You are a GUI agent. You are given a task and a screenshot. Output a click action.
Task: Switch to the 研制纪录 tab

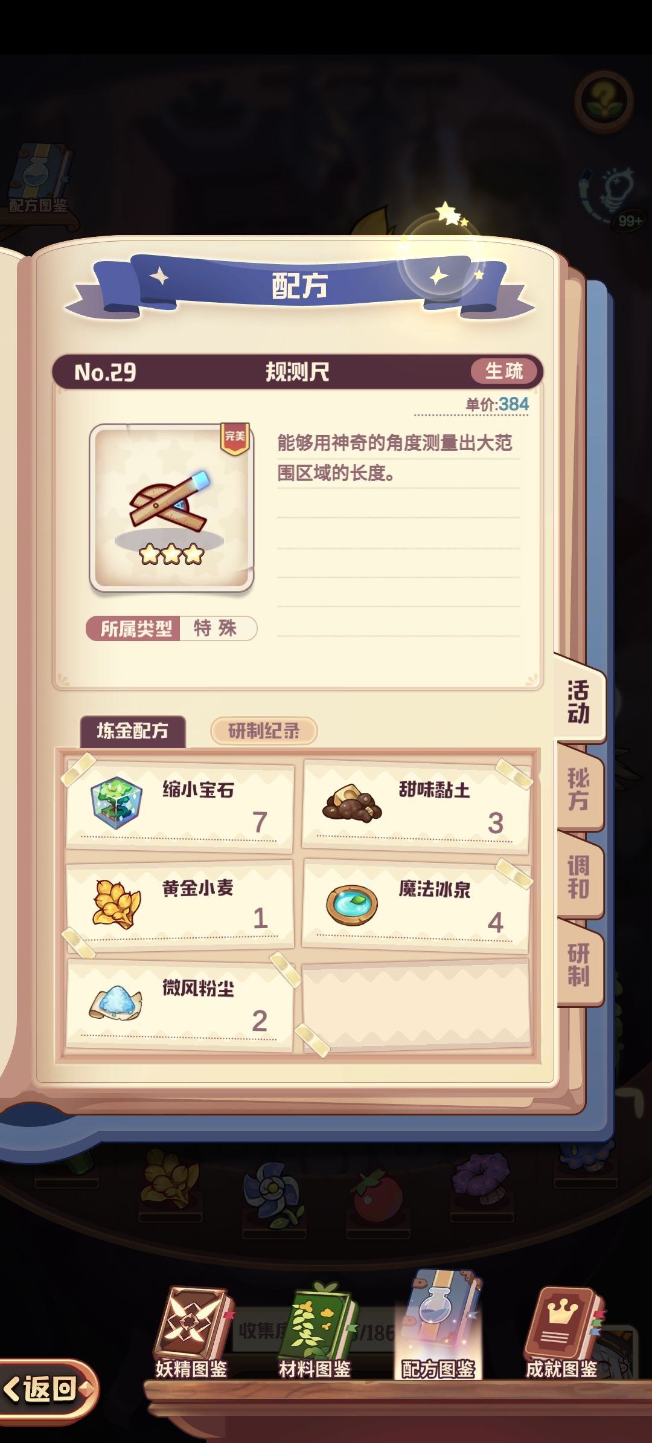click(264, 731)
